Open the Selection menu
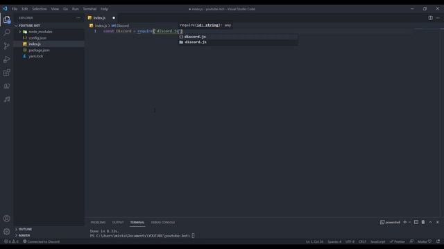This screenshot has height=249, width=444. tap(40, 9)
